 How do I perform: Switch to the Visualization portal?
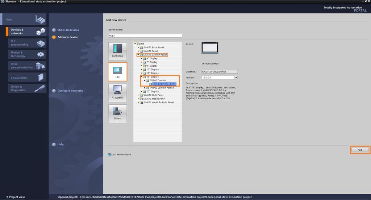pyautogui.click(x=27, y=78)
